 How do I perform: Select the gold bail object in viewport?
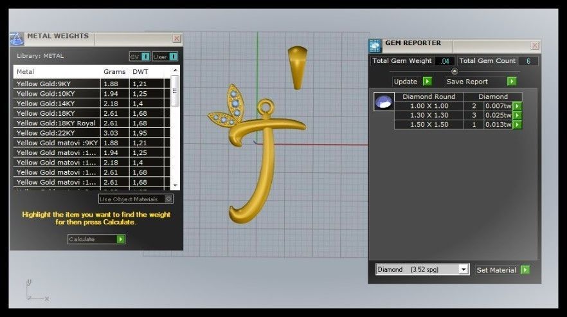(x=298, y=68)
